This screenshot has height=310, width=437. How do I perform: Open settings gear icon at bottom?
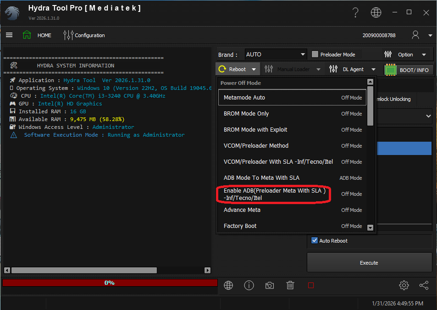pyautogui.click(x=404, y=285)
